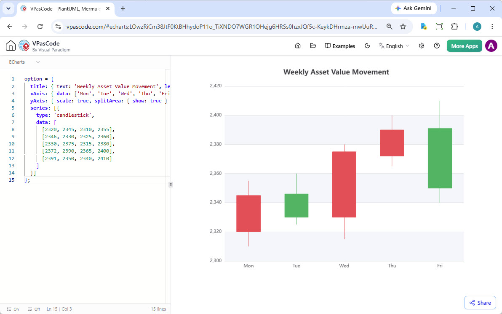The image size is (502, 314).
Task: Open the Chrome profile avatar
Action: click(x=477, y=27)
